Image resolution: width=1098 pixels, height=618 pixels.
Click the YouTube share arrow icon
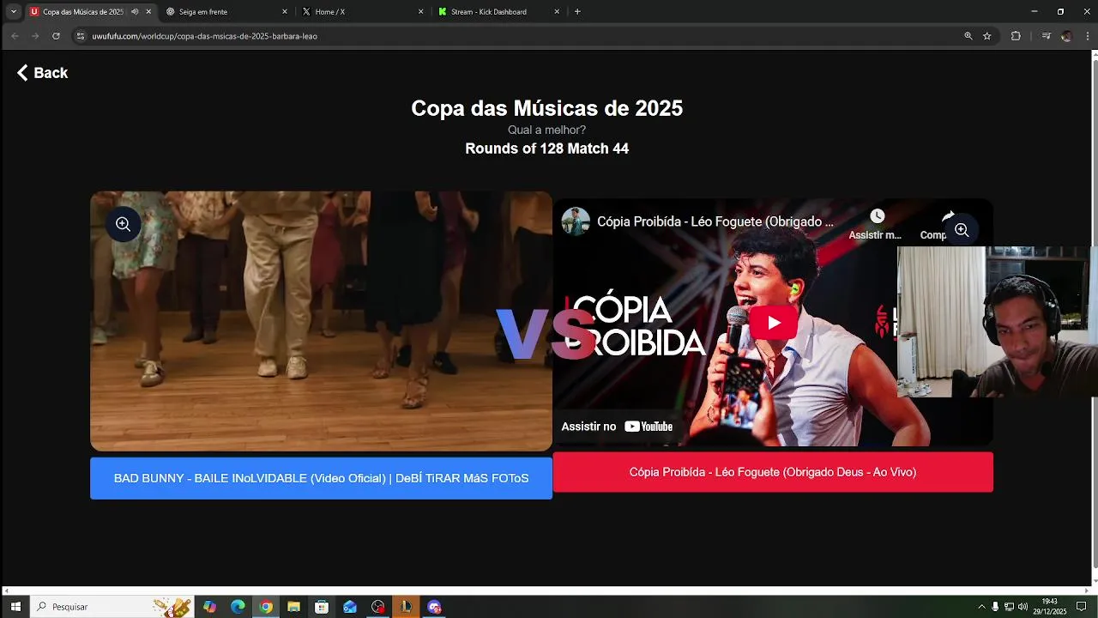click(947, 216)
